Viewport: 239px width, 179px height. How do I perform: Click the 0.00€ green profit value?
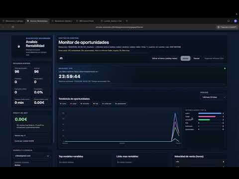[x=21, y=119]
